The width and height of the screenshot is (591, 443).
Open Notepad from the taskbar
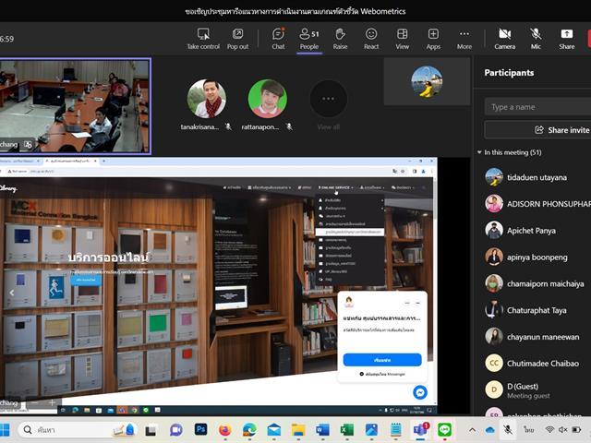coord(396,429)
